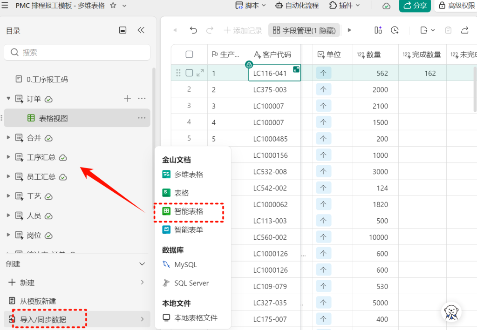Collapse the 订单 table node

(8, 99)
